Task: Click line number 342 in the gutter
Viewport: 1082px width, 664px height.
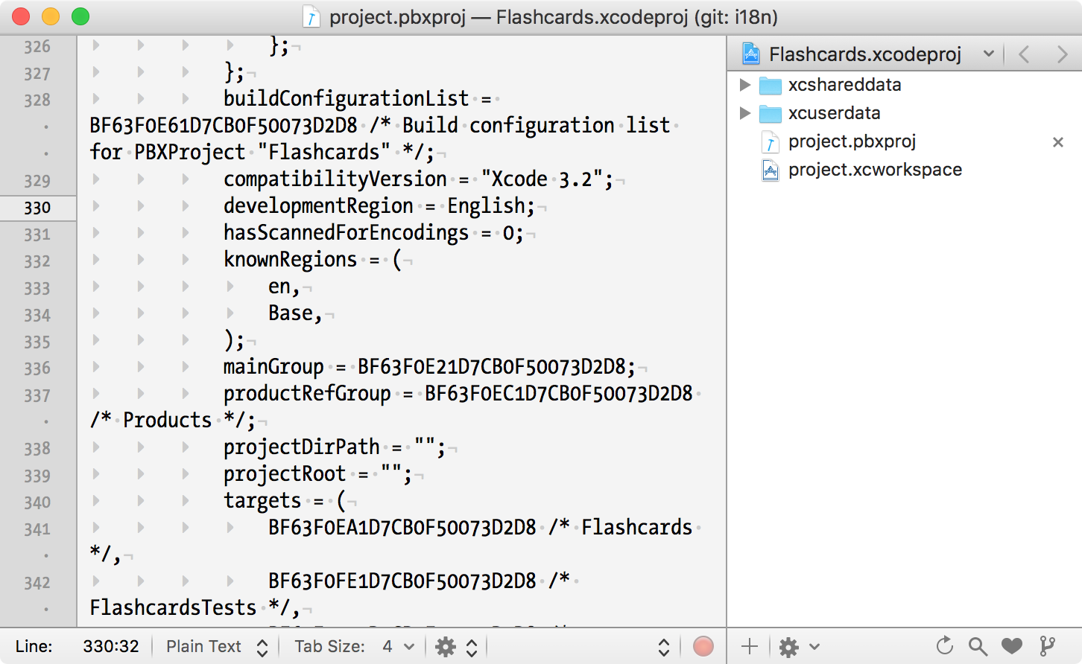Action: 37,583
